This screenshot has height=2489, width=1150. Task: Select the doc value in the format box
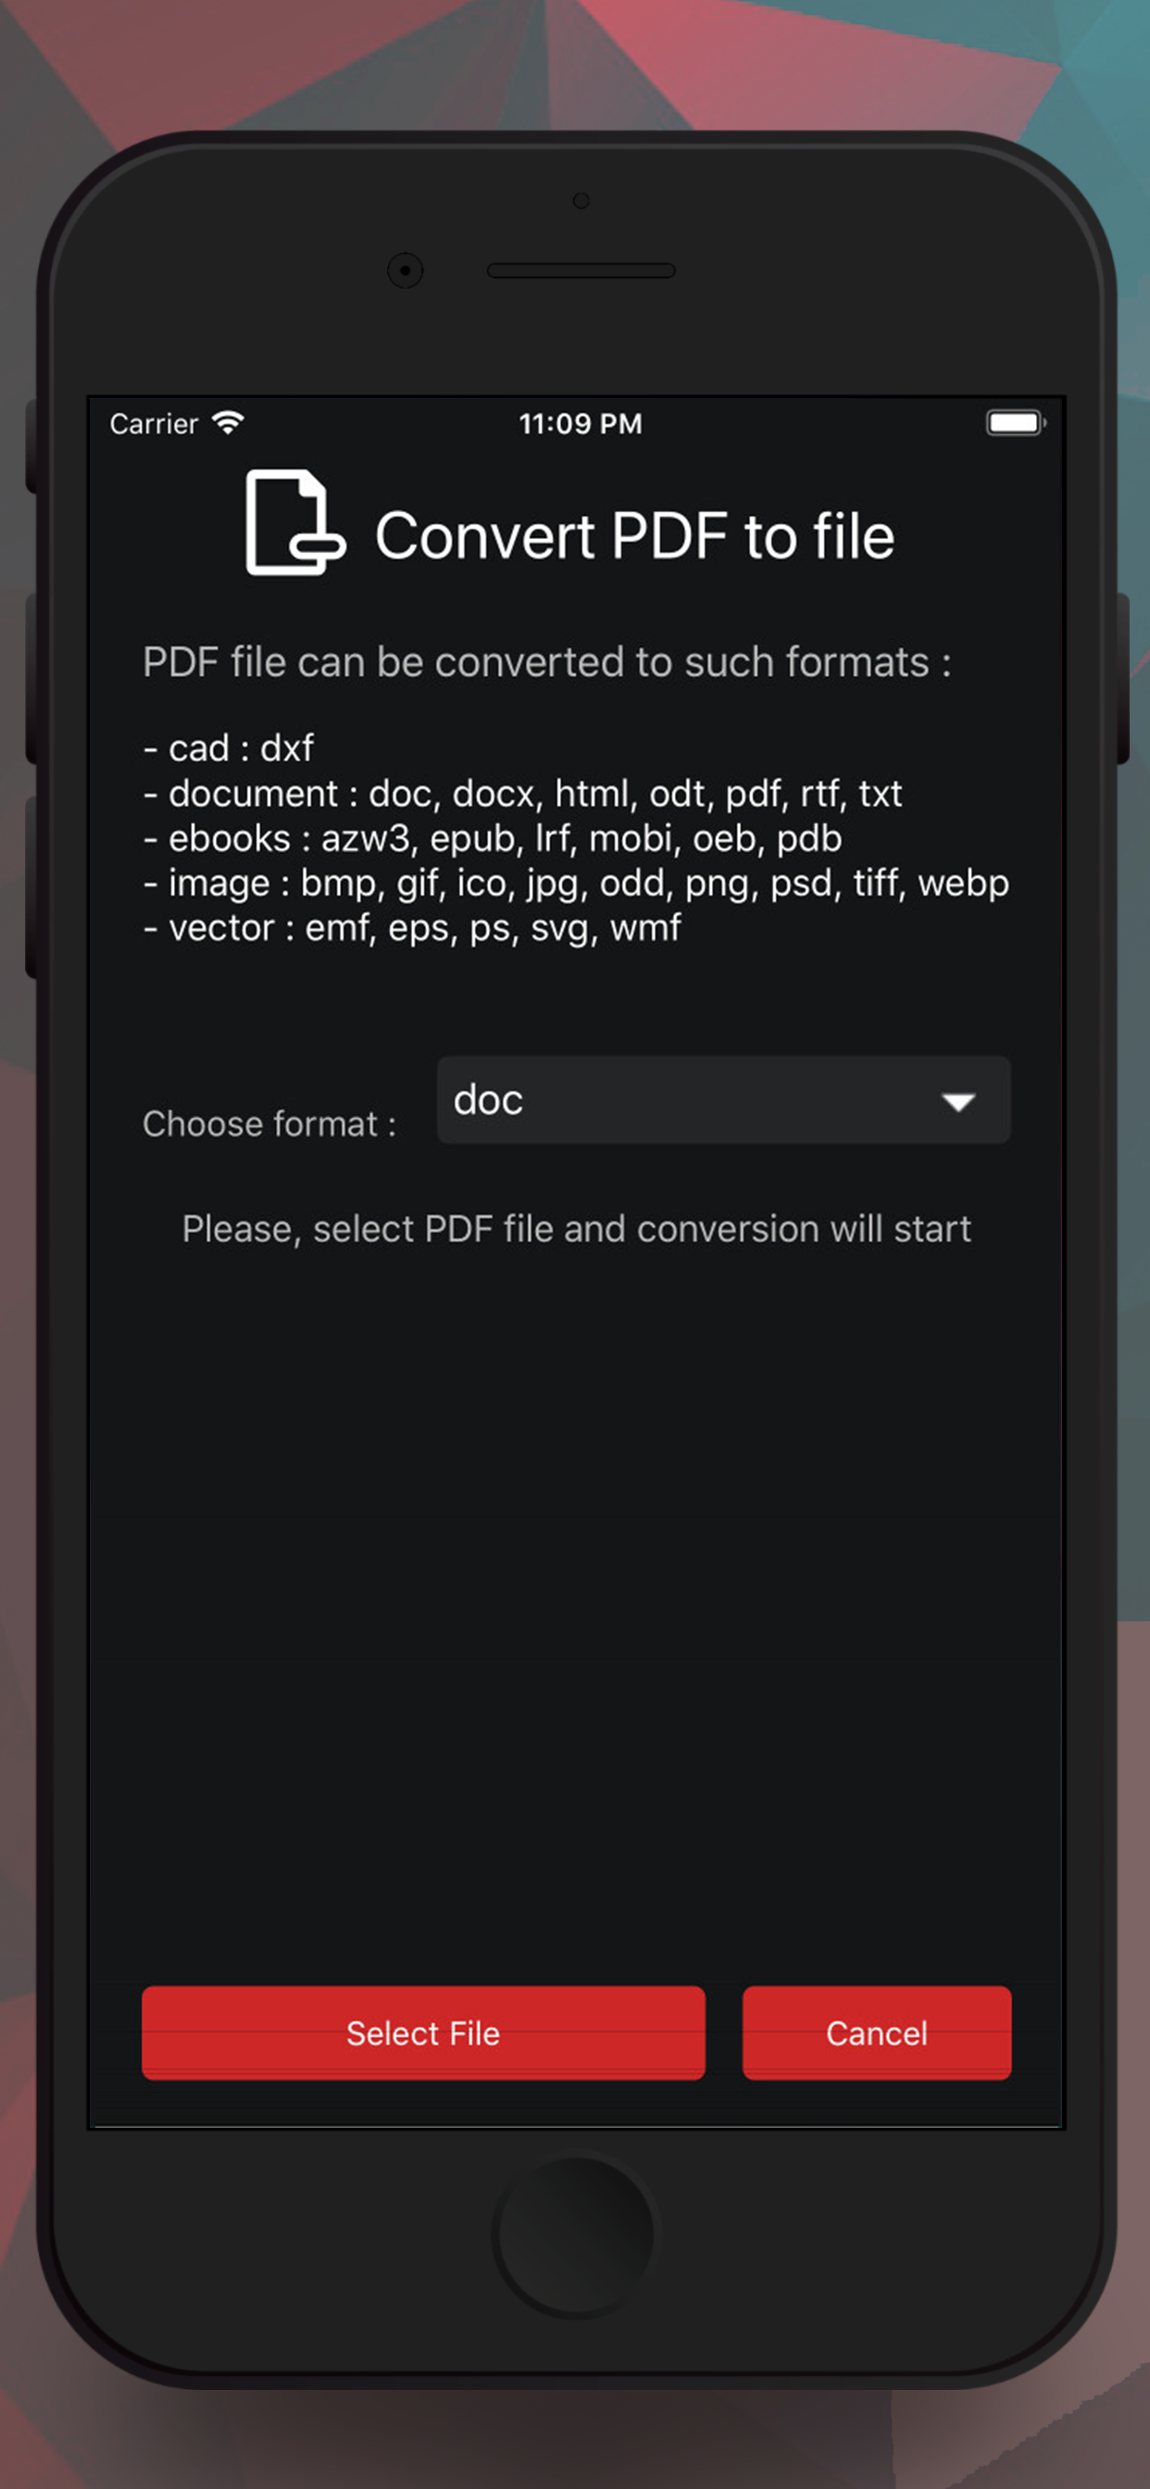[488, 1098]
